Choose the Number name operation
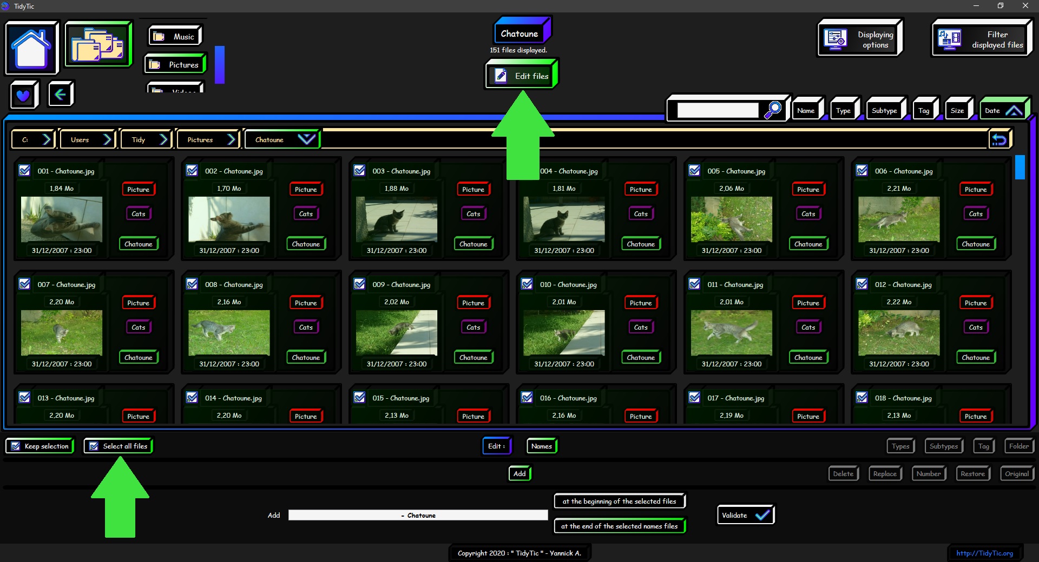1039x562 pixels. point(929,473)
